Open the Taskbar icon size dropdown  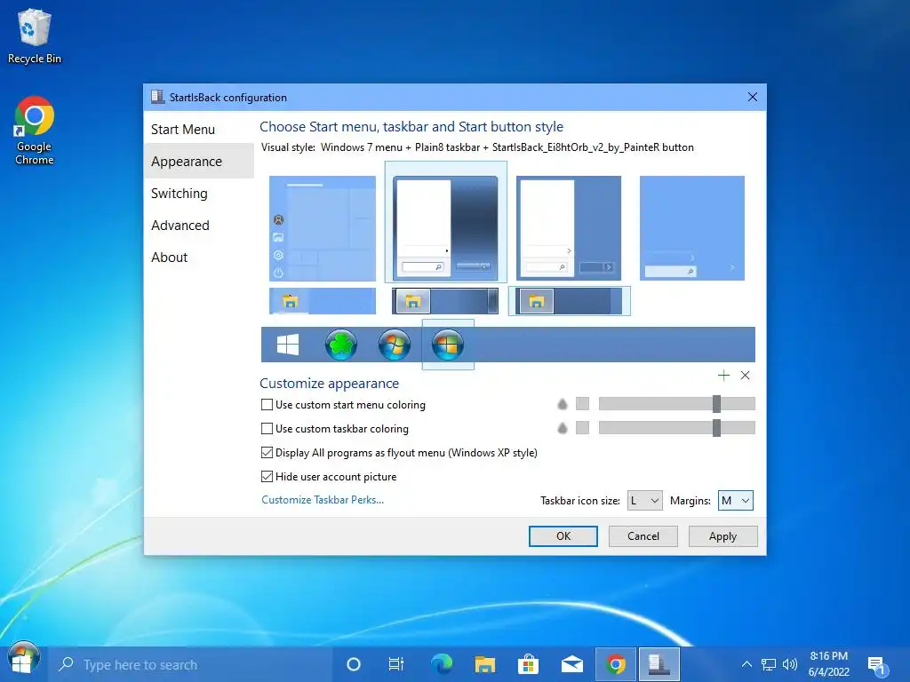click(x=645, y=501)
